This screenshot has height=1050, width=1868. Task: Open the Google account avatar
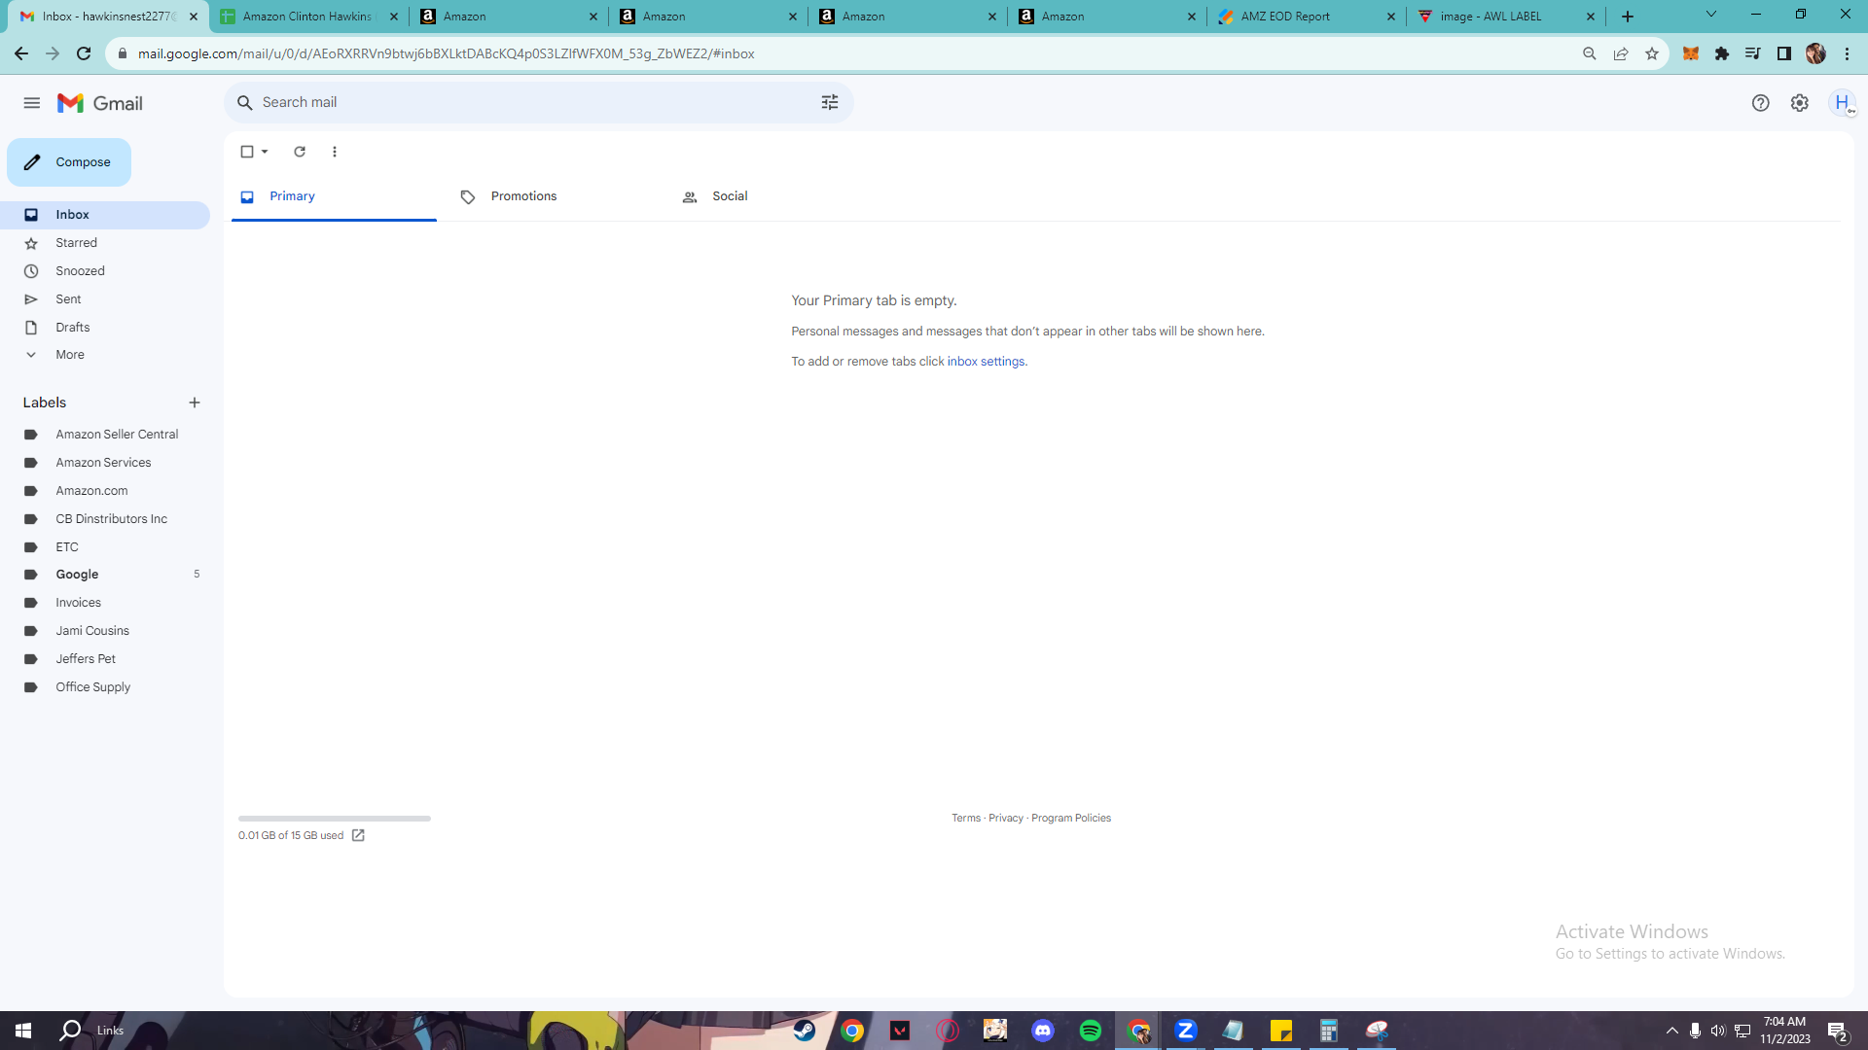pos(1842,103)
